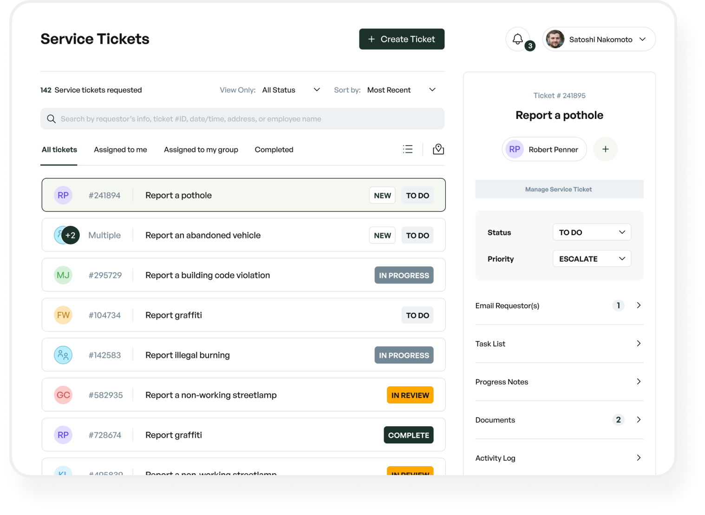705x515 pixels.
Task: Click the magnifier search icon
Action: 52,119
